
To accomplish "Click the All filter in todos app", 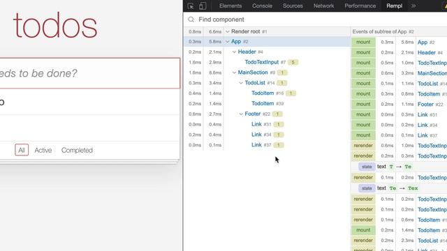I will (x=22, y=150).
